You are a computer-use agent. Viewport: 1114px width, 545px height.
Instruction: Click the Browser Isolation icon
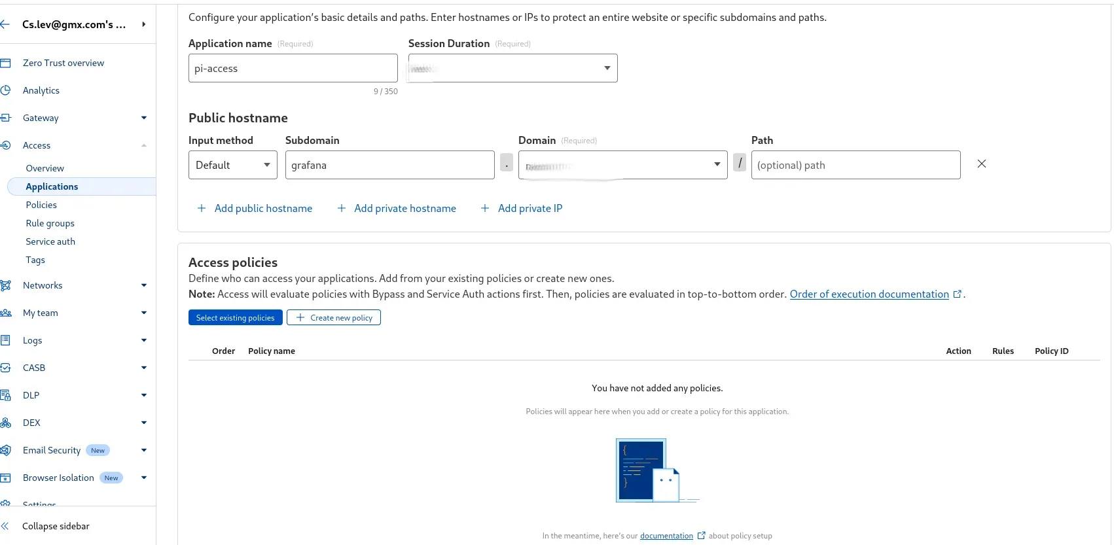tap(5, 478)
